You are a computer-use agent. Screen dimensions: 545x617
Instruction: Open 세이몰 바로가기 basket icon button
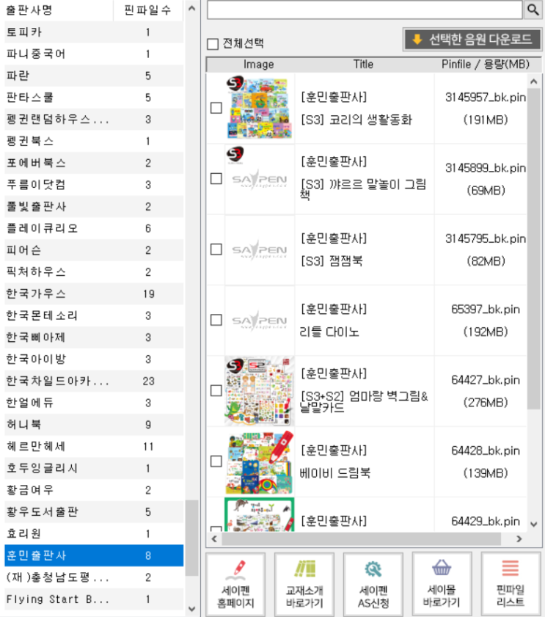tap(442, 584)
